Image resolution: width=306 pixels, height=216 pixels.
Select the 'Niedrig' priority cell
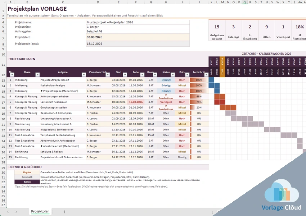click(x=182, y=157)
